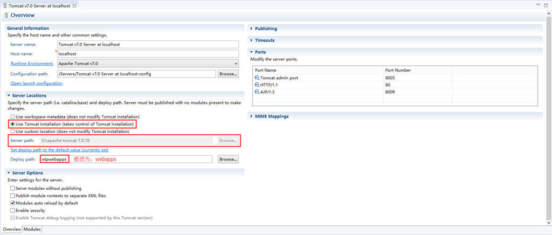
Task: Click the disabled Browse next to Server path
Action: [228, 140]
